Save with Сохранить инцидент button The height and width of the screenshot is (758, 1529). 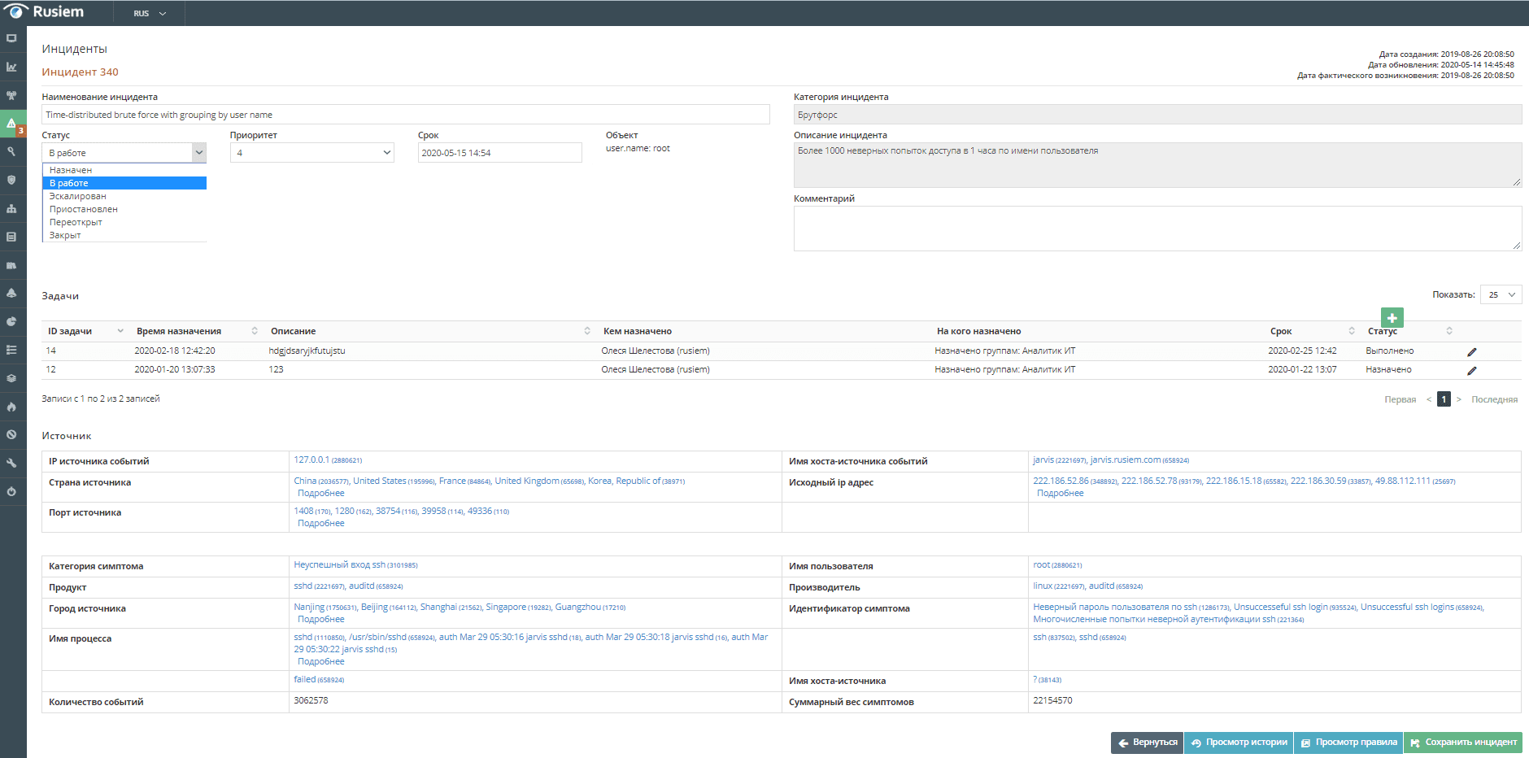pos(1463,743)
